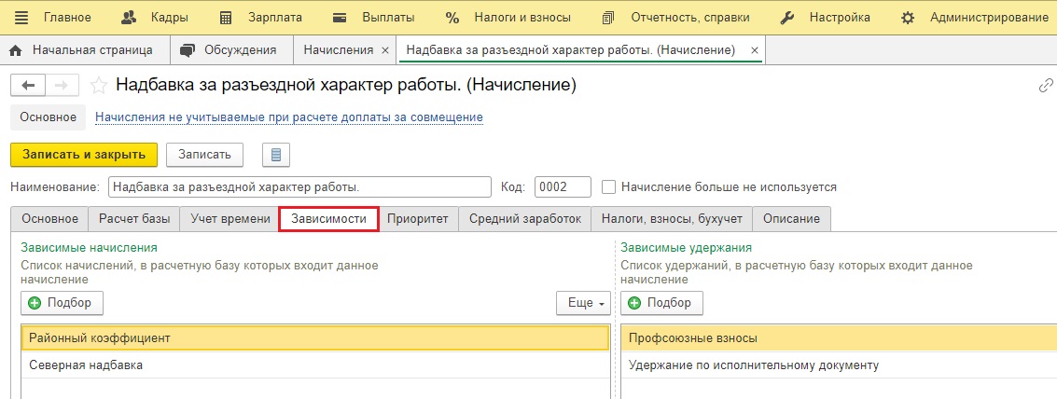Click Подбор under Зависимые удержания
This screenshot has height=399, width=1057.
[662, 303]
